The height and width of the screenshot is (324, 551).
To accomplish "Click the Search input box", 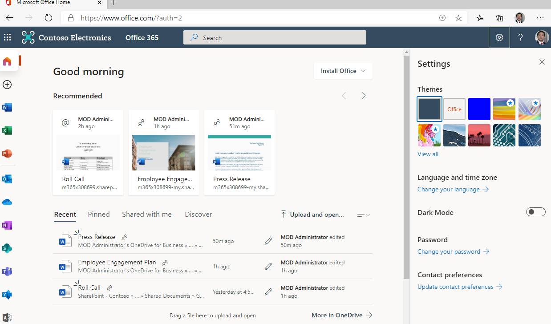I will coord(275,38).
